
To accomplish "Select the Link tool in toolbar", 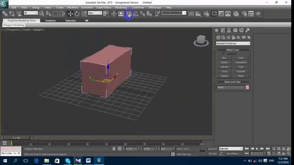I will click(5, 14).
